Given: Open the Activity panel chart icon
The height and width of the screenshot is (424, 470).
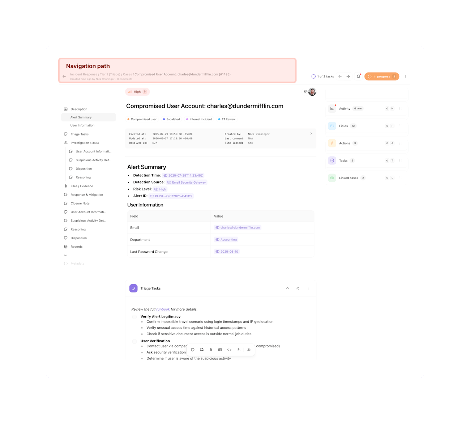Looking at the screenshot, I should pyautogui.click(x=332, y=109).
